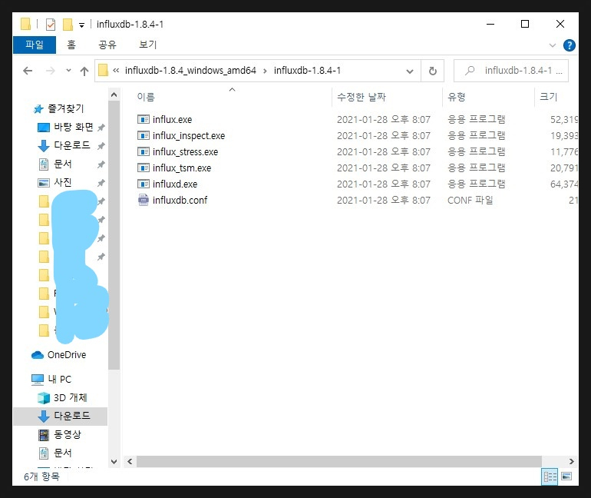Click the 6개 항목 status text
591x498 pixels.
41,477
